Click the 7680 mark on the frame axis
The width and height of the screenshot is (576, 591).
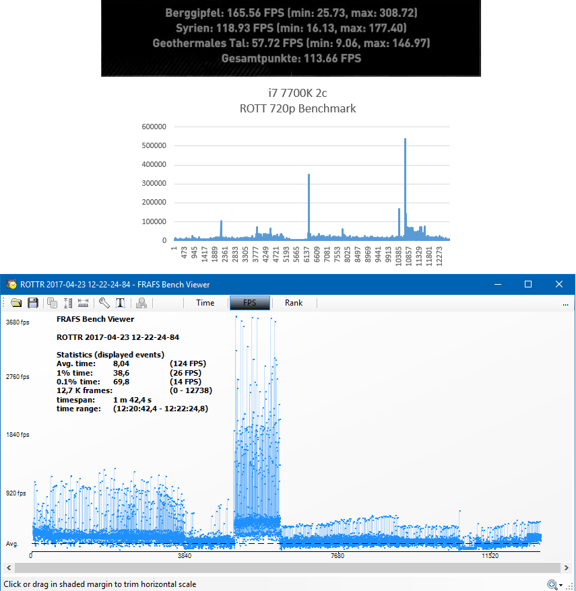pyautogui.click(x=338, y=555)
